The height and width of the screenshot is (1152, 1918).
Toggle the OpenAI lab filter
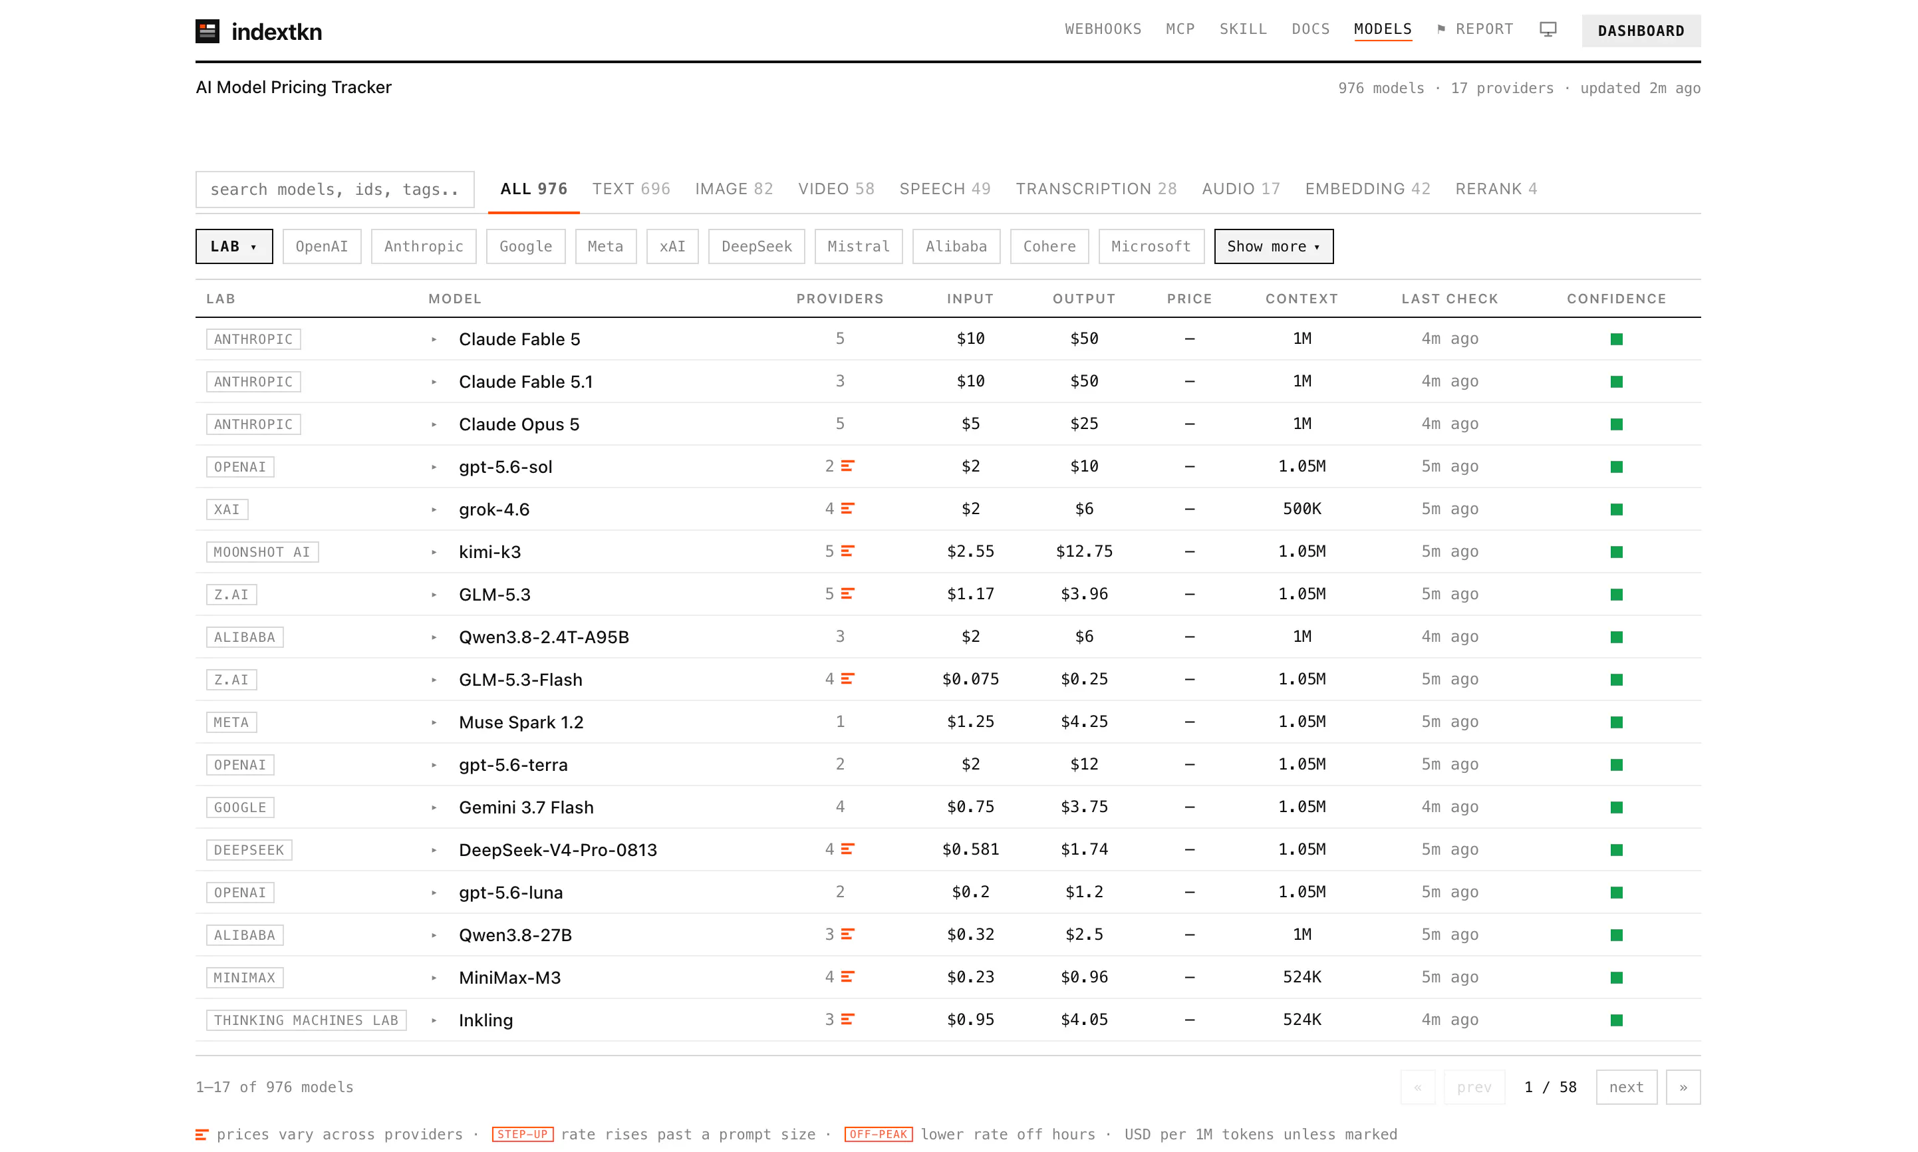(321, 246)
